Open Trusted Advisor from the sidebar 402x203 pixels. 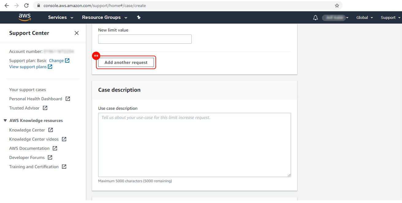[x=25, y=108]
